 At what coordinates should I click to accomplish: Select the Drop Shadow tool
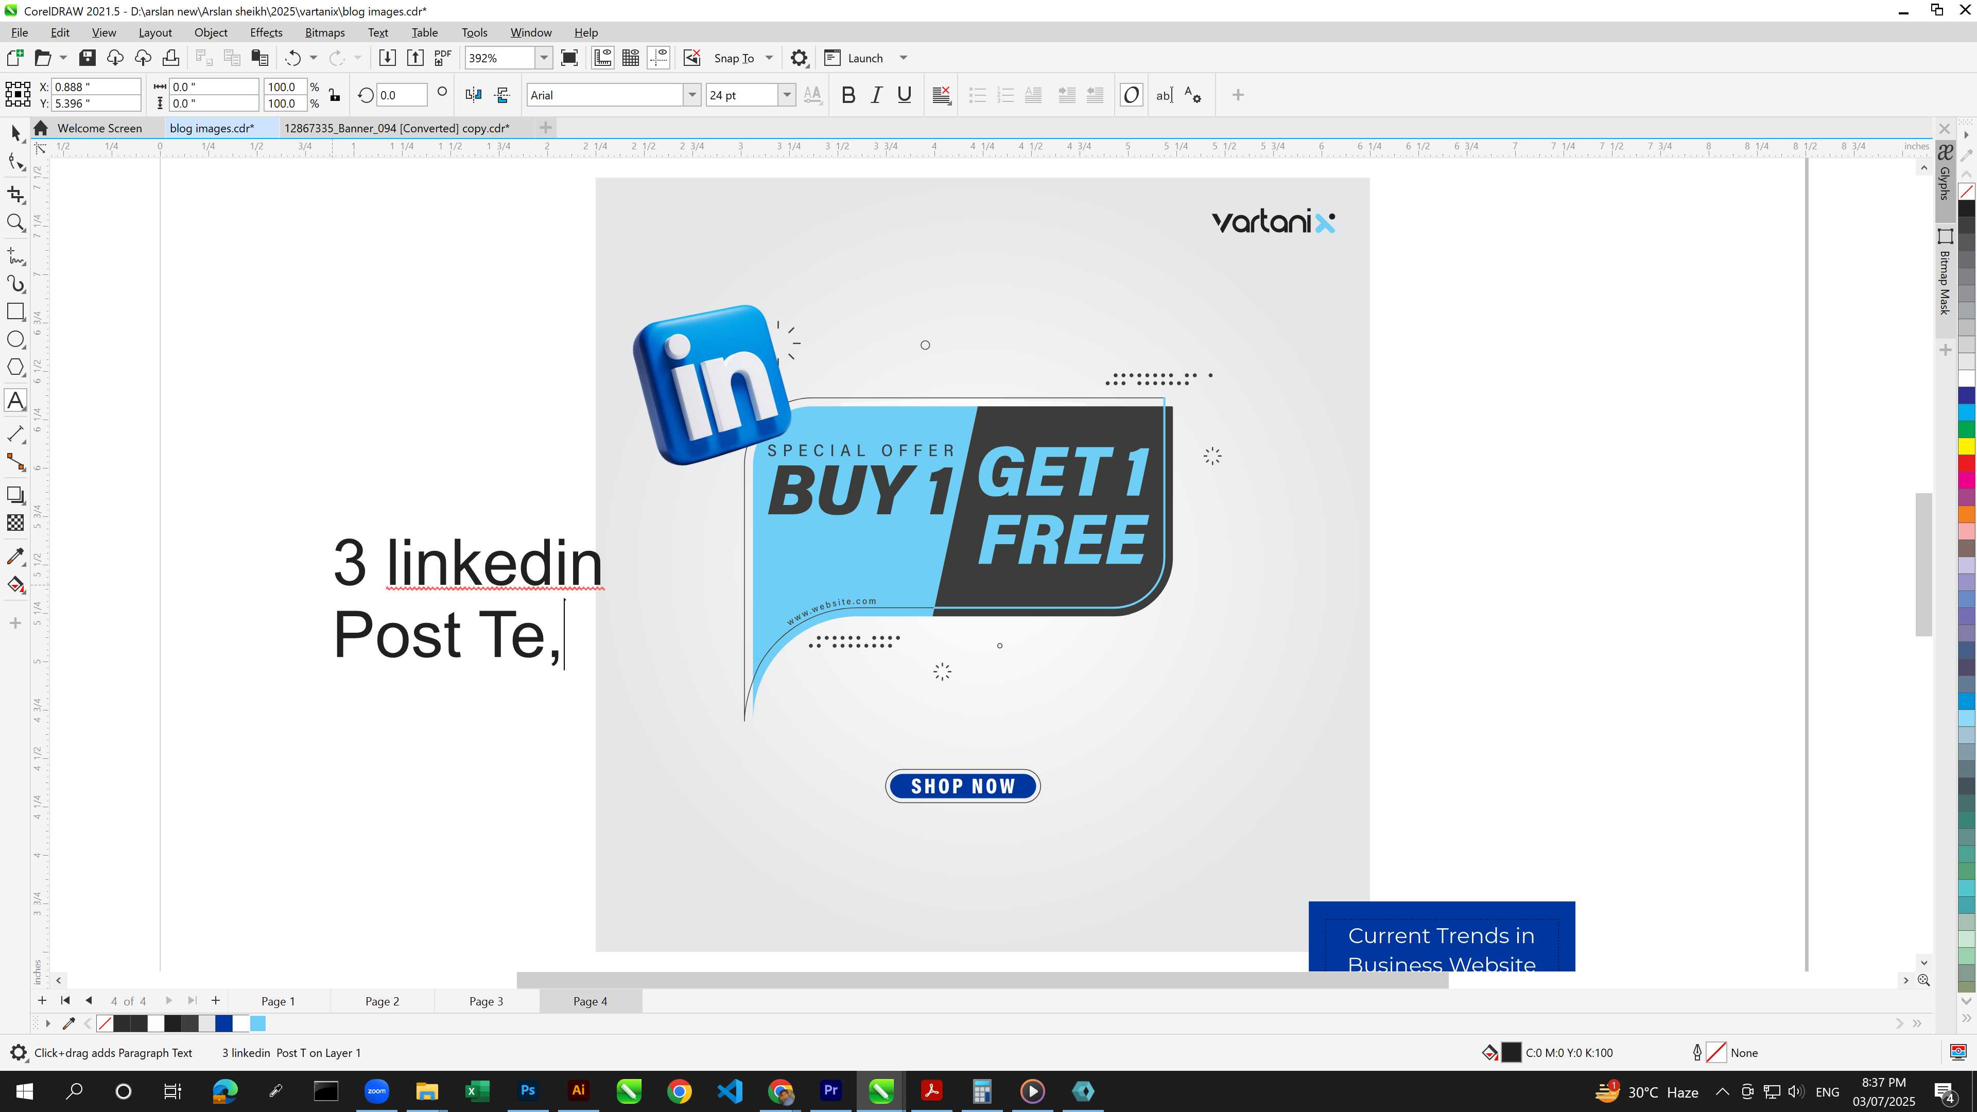[x=16, y=495]
